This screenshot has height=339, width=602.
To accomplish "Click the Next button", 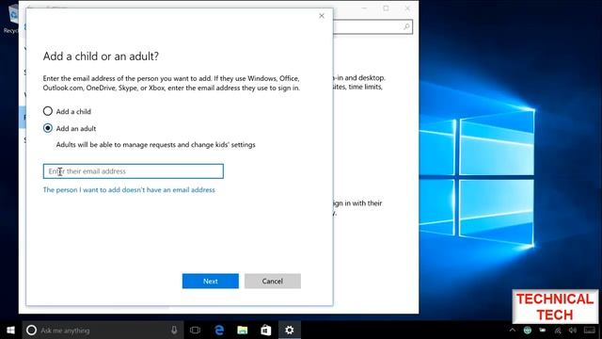I will pyautogui.click(x=211, y=281).
